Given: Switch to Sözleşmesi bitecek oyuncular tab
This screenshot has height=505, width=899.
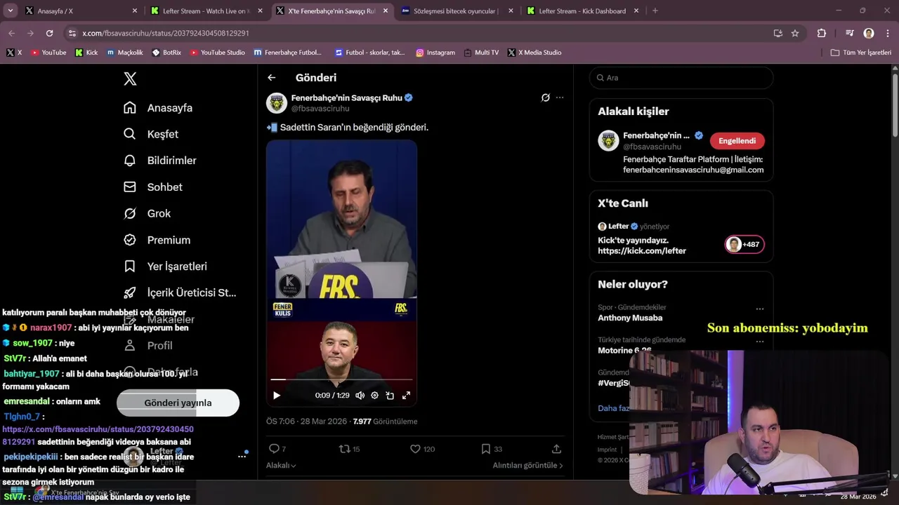Looking at the screenshot, I should 458,11.
